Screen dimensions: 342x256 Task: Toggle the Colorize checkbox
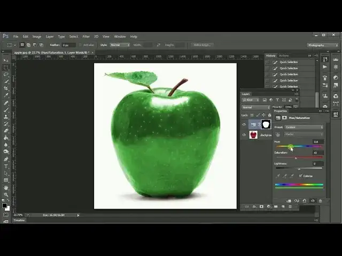[300, 175]
